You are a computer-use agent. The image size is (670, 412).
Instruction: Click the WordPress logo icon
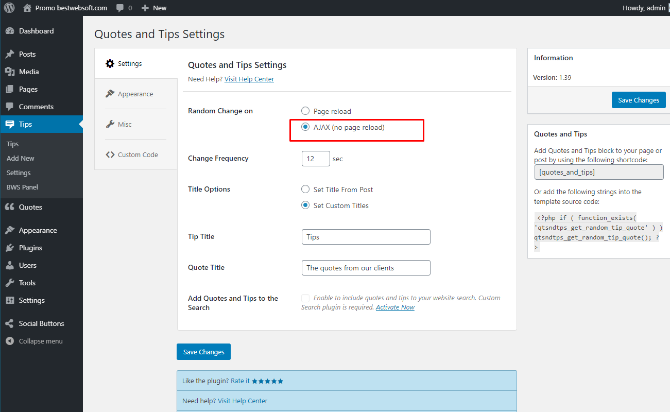9,8
